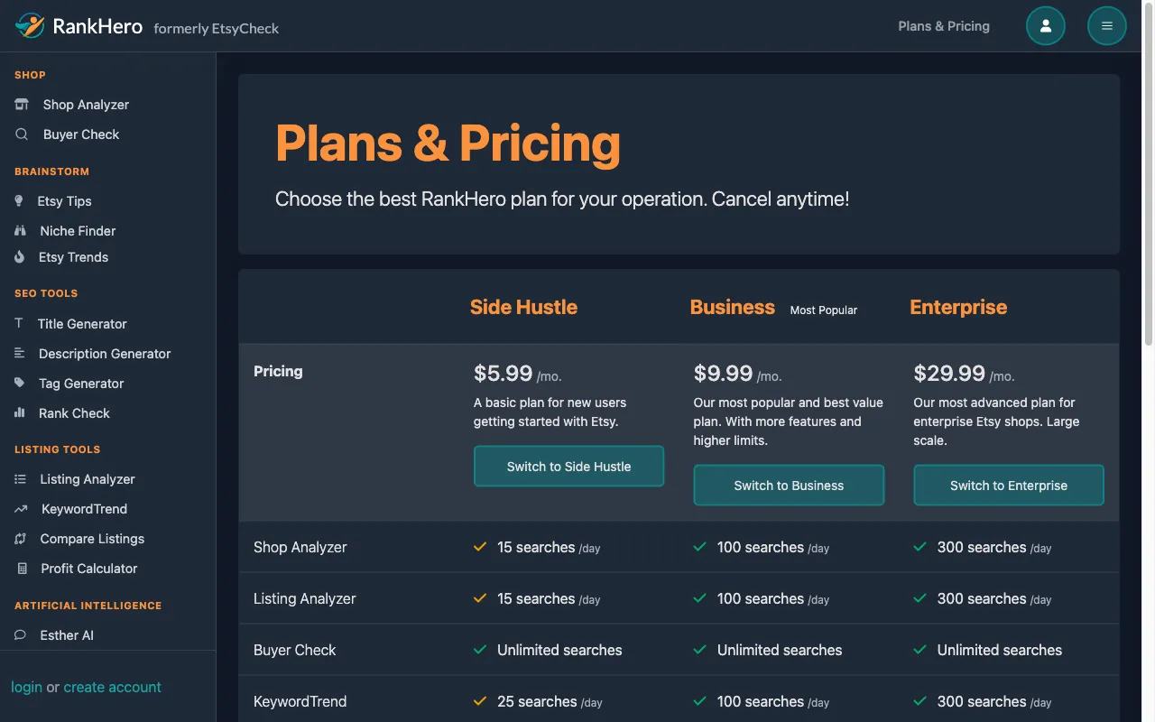
Task: Click the Most Popular badge
Action: 824,310
